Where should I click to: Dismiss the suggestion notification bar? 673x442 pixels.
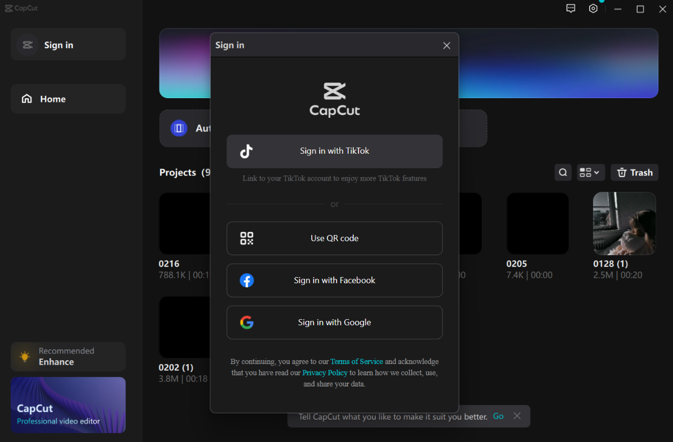(517, 416)
